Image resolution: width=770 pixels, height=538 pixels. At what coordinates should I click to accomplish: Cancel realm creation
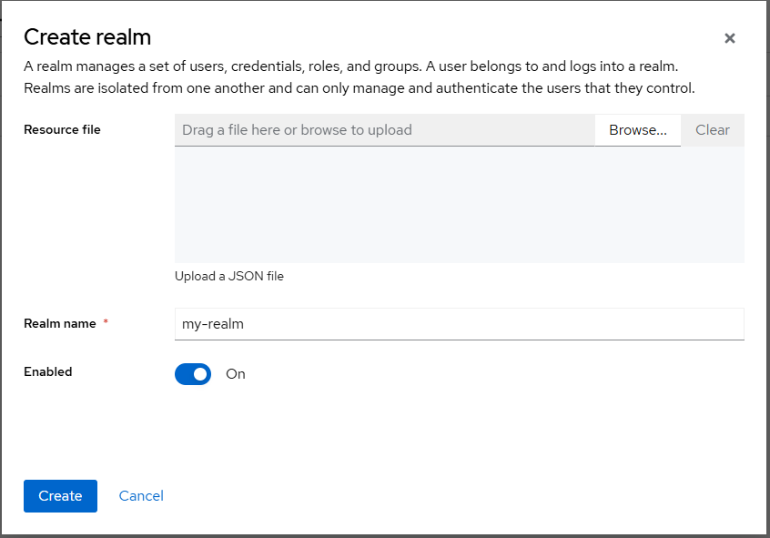(x=141, y=496)
